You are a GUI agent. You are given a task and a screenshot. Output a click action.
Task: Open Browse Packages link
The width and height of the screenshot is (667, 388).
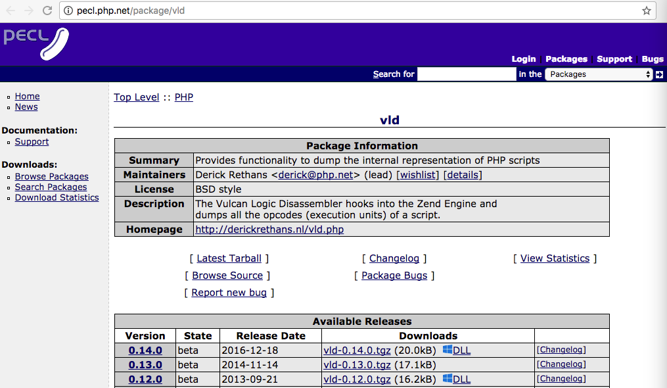coord(52,176)
